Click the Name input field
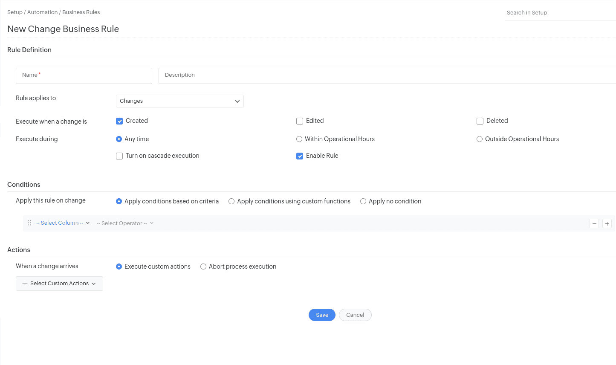This screenshot has height=365, width=616. coord(84,76)
